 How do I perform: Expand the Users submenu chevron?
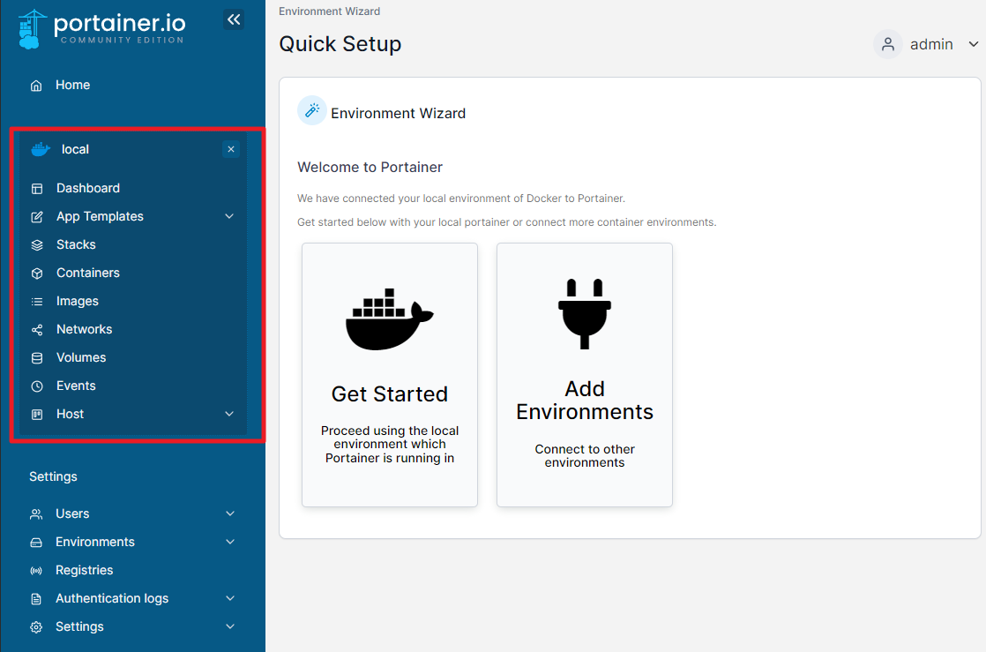(230, 514)
